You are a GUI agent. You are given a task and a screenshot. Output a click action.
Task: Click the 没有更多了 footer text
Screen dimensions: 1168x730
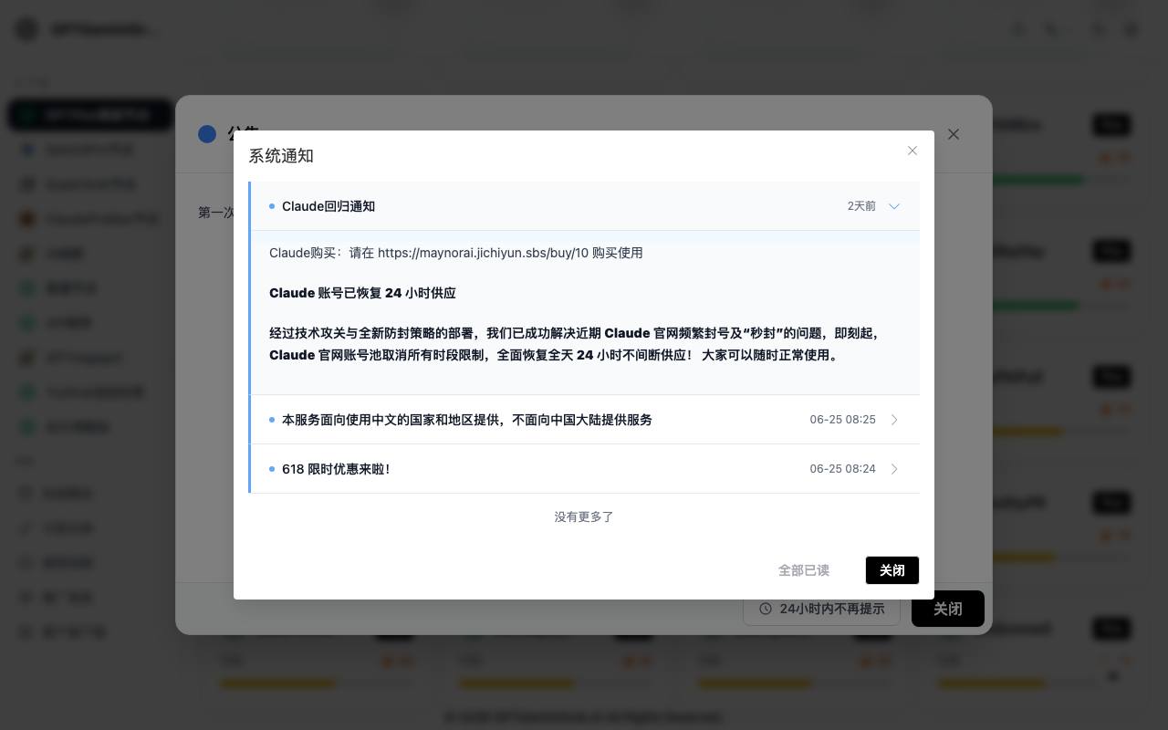pyautogui.click(x=584, y=516)
